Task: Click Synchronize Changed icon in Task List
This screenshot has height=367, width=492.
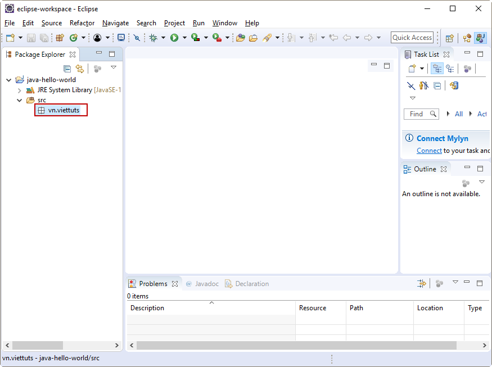Action: click(x=454, y=85)
